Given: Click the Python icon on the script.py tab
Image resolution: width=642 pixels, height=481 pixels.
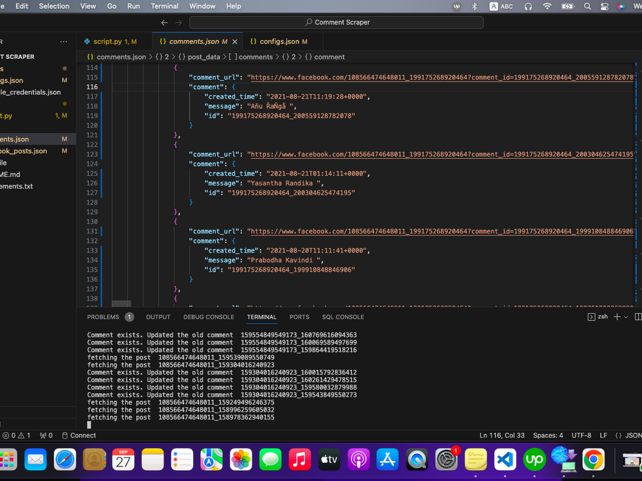Looking at the screenshot, I should [x=86, y=40].
